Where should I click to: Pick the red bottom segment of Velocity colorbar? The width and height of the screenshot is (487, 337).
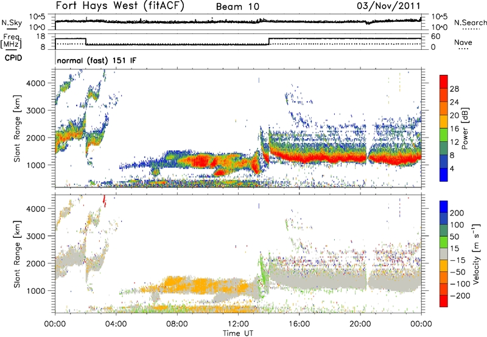tap(444, 301)
